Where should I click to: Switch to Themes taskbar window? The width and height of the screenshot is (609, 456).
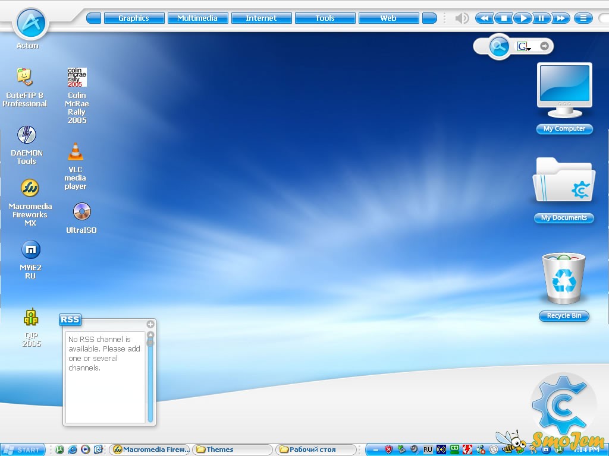tap(233, 450)
